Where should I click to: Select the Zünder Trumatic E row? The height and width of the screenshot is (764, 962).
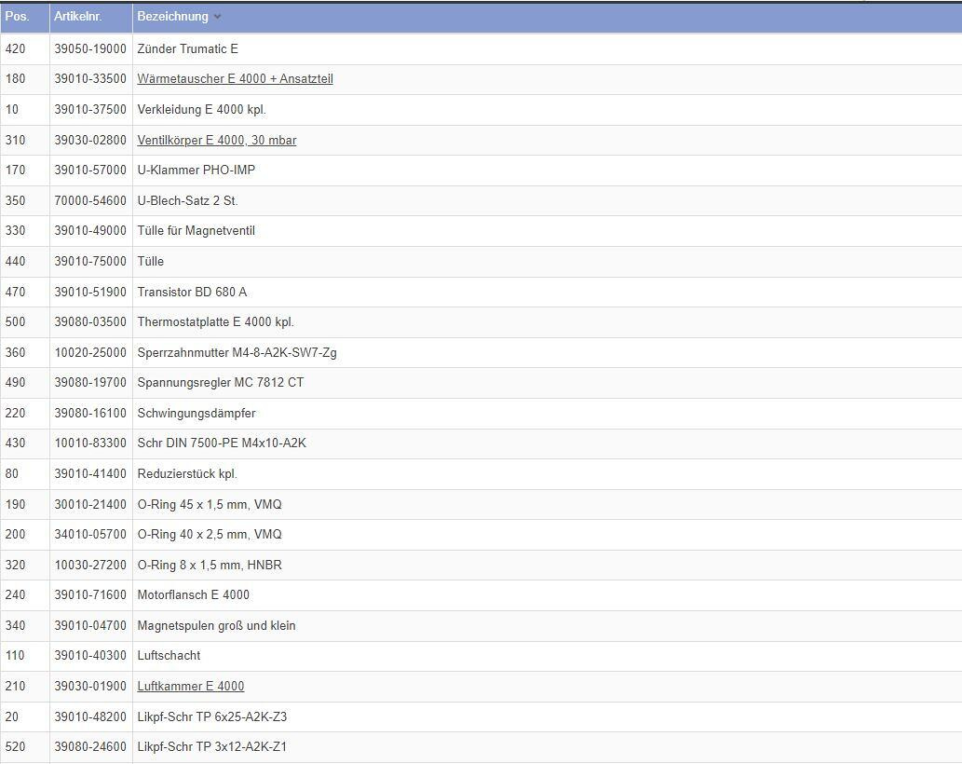tap(187, 48)
